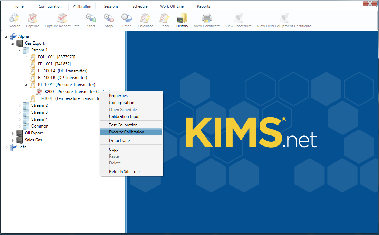Select the FE-1001 [741852] label

point(55,64)
